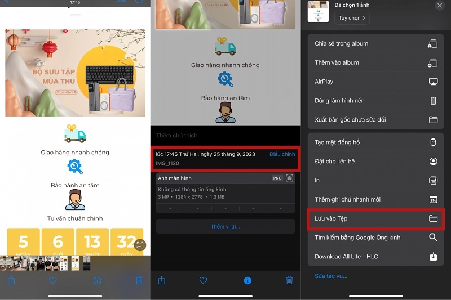This screenshot has width=451, height=300.
Task: Tap the highlighted blue info icon
Action: click(247, 280)
